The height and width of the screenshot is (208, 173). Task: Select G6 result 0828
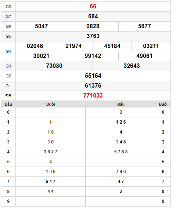tap(93, 26)
